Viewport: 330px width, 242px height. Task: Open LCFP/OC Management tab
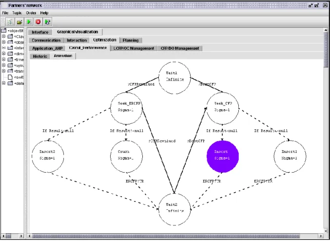click(134, 48)
